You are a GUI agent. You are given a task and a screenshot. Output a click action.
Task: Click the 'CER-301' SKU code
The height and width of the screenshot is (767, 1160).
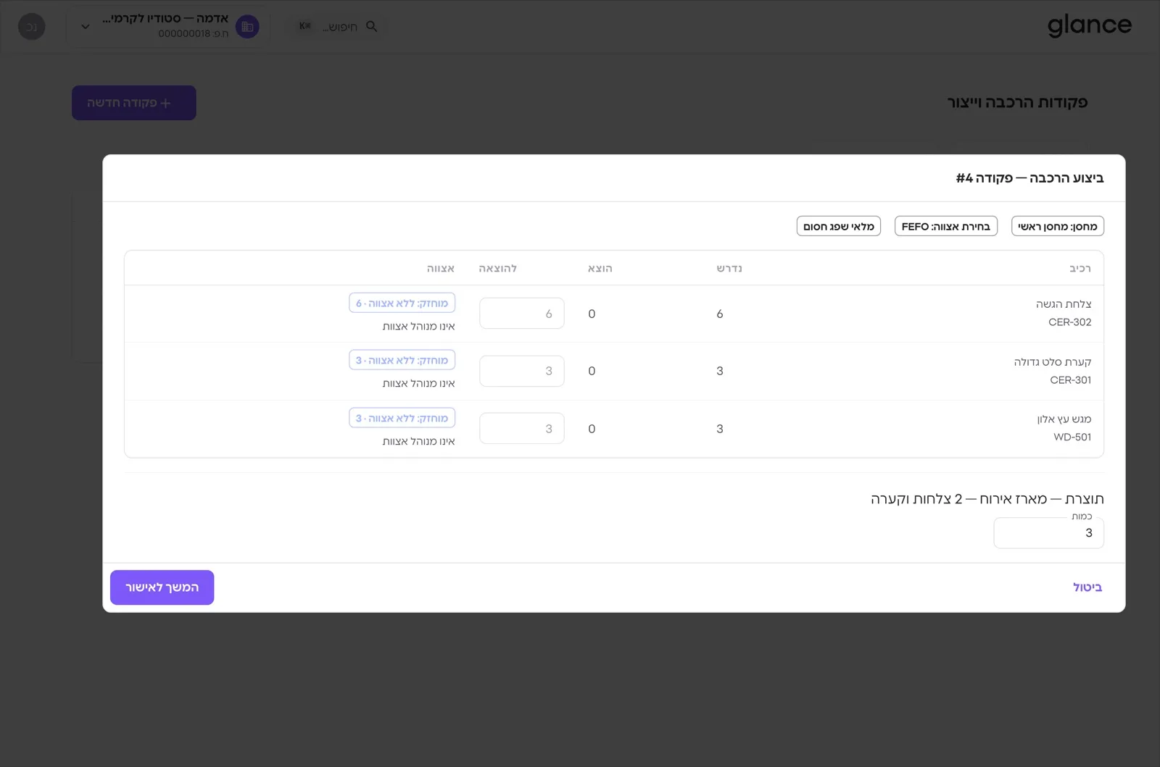[1071, 380]
